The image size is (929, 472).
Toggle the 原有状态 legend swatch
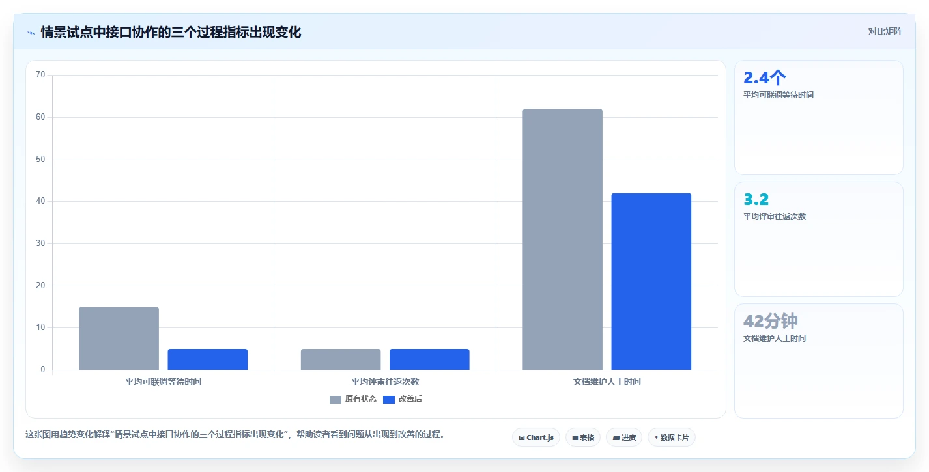tap(336, 399)
